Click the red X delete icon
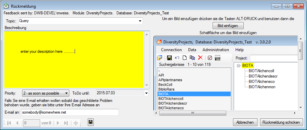This screenshot has height=130, width=307. [200, 58]
